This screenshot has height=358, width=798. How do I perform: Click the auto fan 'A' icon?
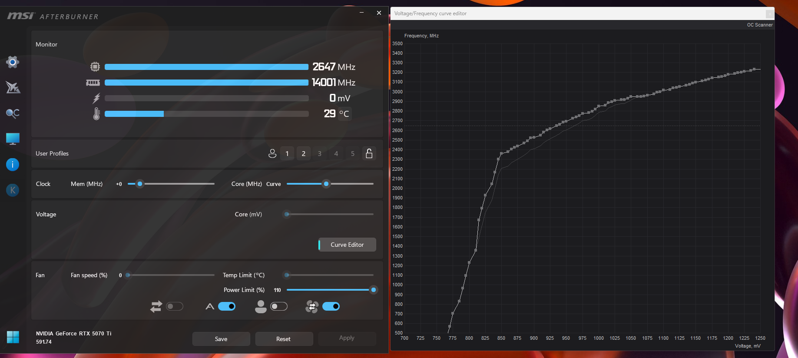tap(210, 307)
